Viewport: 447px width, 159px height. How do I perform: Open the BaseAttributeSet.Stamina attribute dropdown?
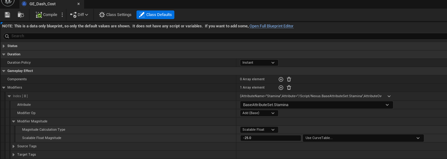coord(316,105)
